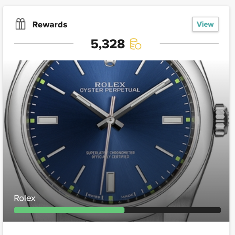This screenshot has height=235, width=235.
Task: Click the green filled progress bar portion
Action: (x=69, y=210)
